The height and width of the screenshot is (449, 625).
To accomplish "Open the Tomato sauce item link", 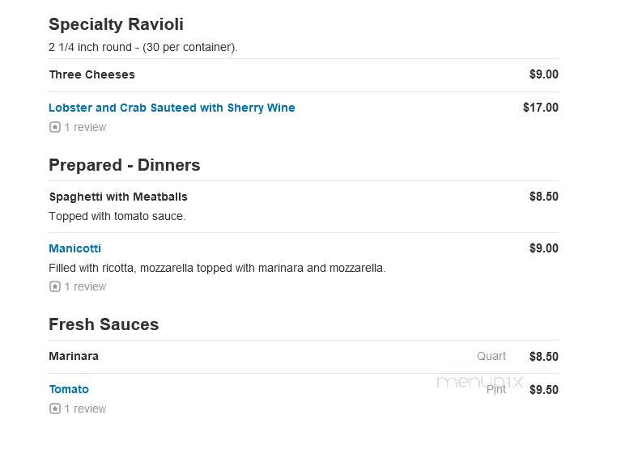I will coord(69,389).
